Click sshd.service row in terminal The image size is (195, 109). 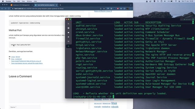(x=126, y=74)
